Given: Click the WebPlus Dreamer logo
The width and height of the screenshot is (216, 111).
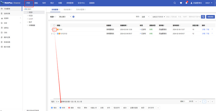Looking at the screenshot, I should click(x=11, y=3).
